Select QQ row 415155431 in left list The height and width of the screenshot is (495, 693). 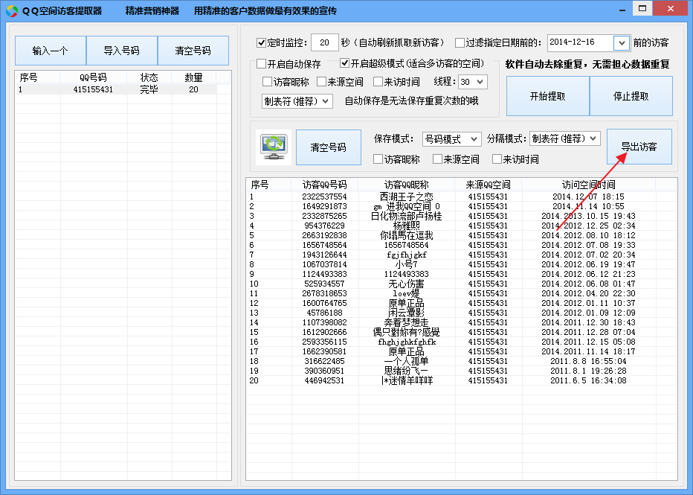click(116, 89)
